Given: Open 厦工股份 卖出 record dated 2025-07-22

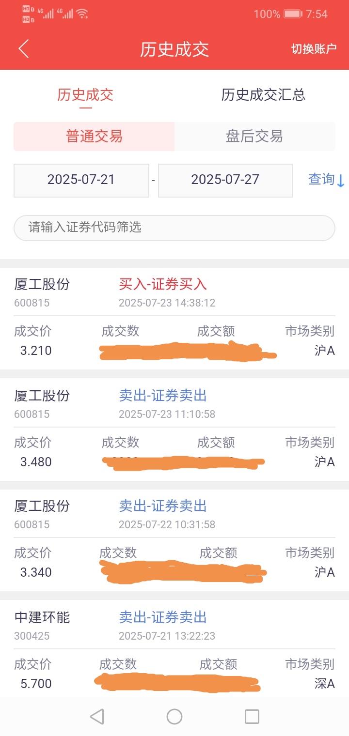Looking at the screenshot, I should click(174, 540).
